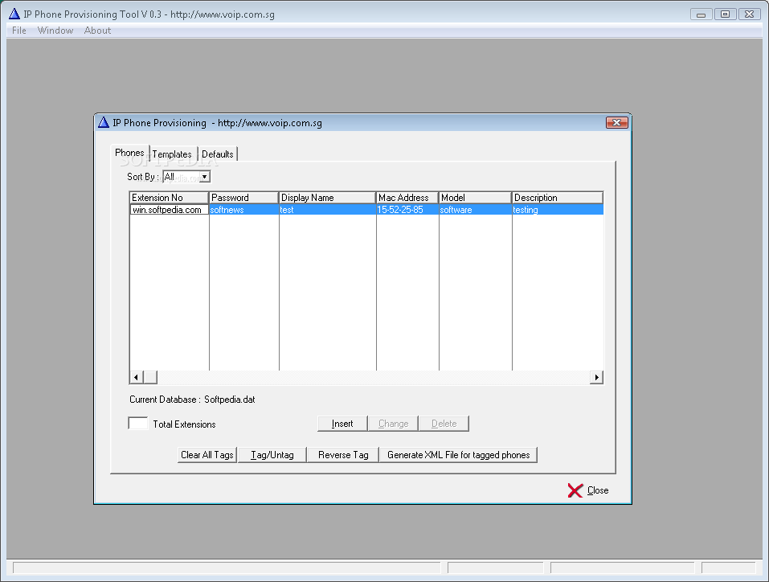Screen dimensions: 769x582
Task: Click the Reverse Tag button
Action: tap(343, 455)
